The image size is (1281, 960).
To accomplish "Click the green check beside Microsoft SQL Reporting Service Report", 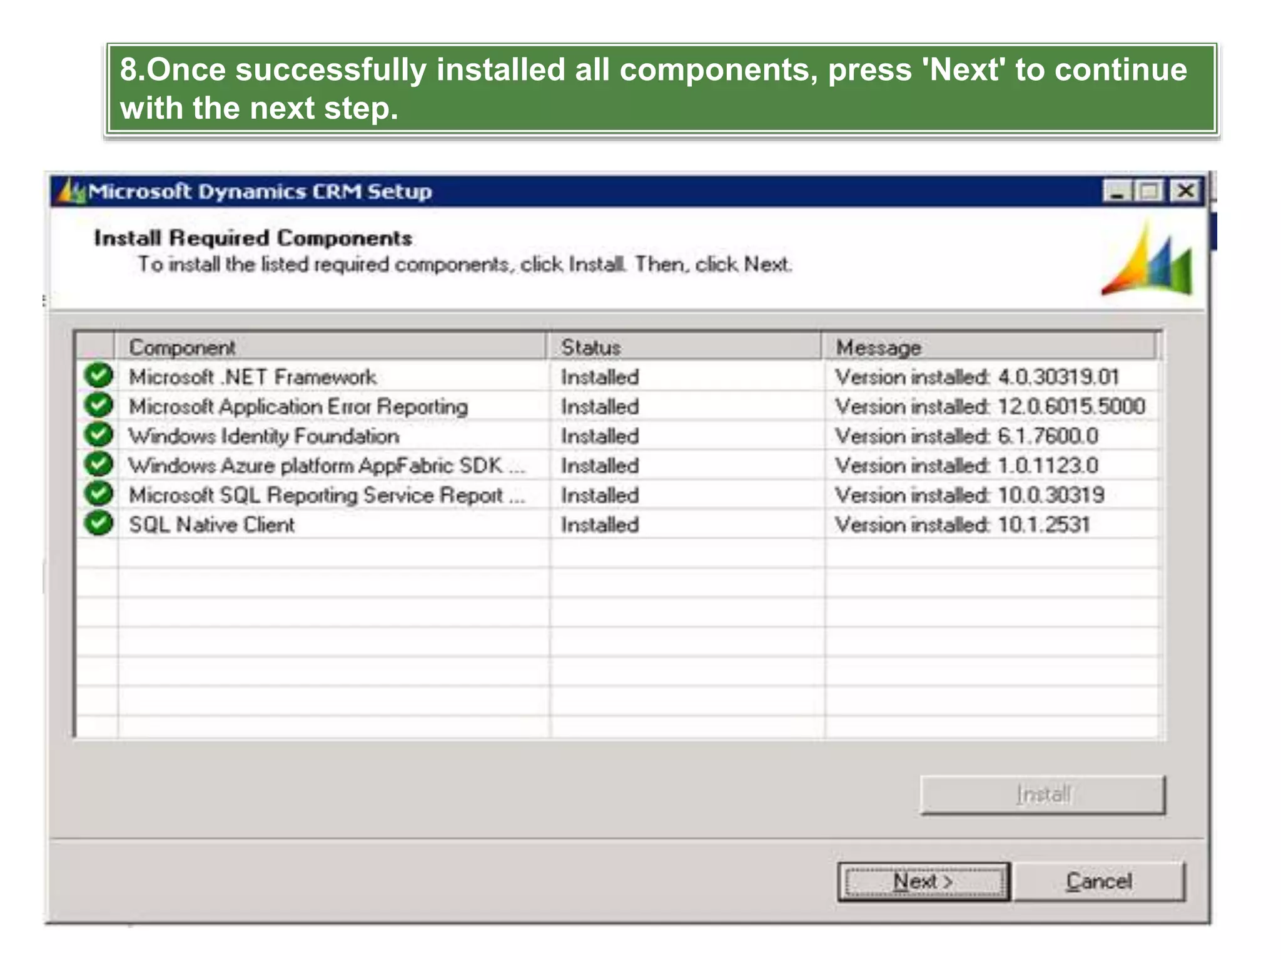I will tap(99, 493).
